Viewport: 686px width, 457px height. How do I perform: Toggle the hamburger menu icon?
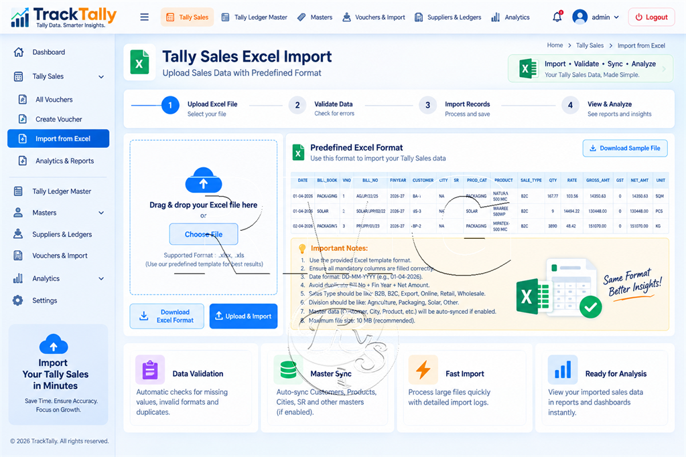point(145,17)
